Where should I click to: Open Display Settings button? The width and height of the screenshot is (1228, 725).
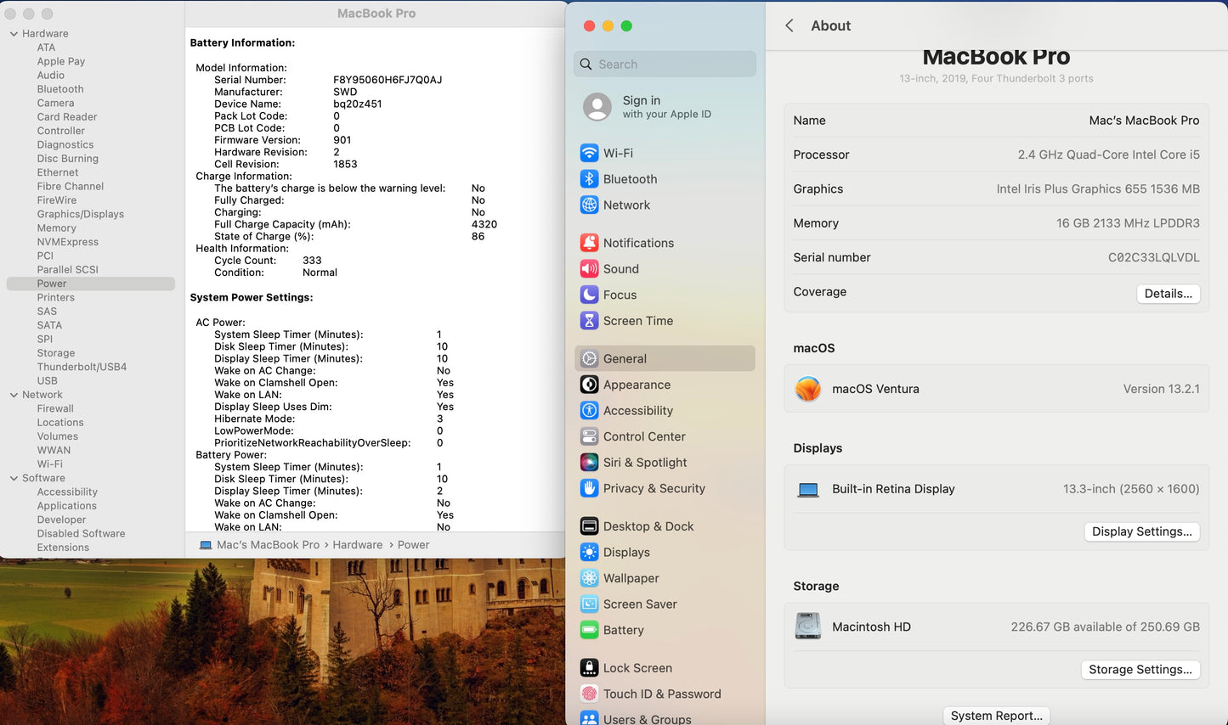point(1141,531)
